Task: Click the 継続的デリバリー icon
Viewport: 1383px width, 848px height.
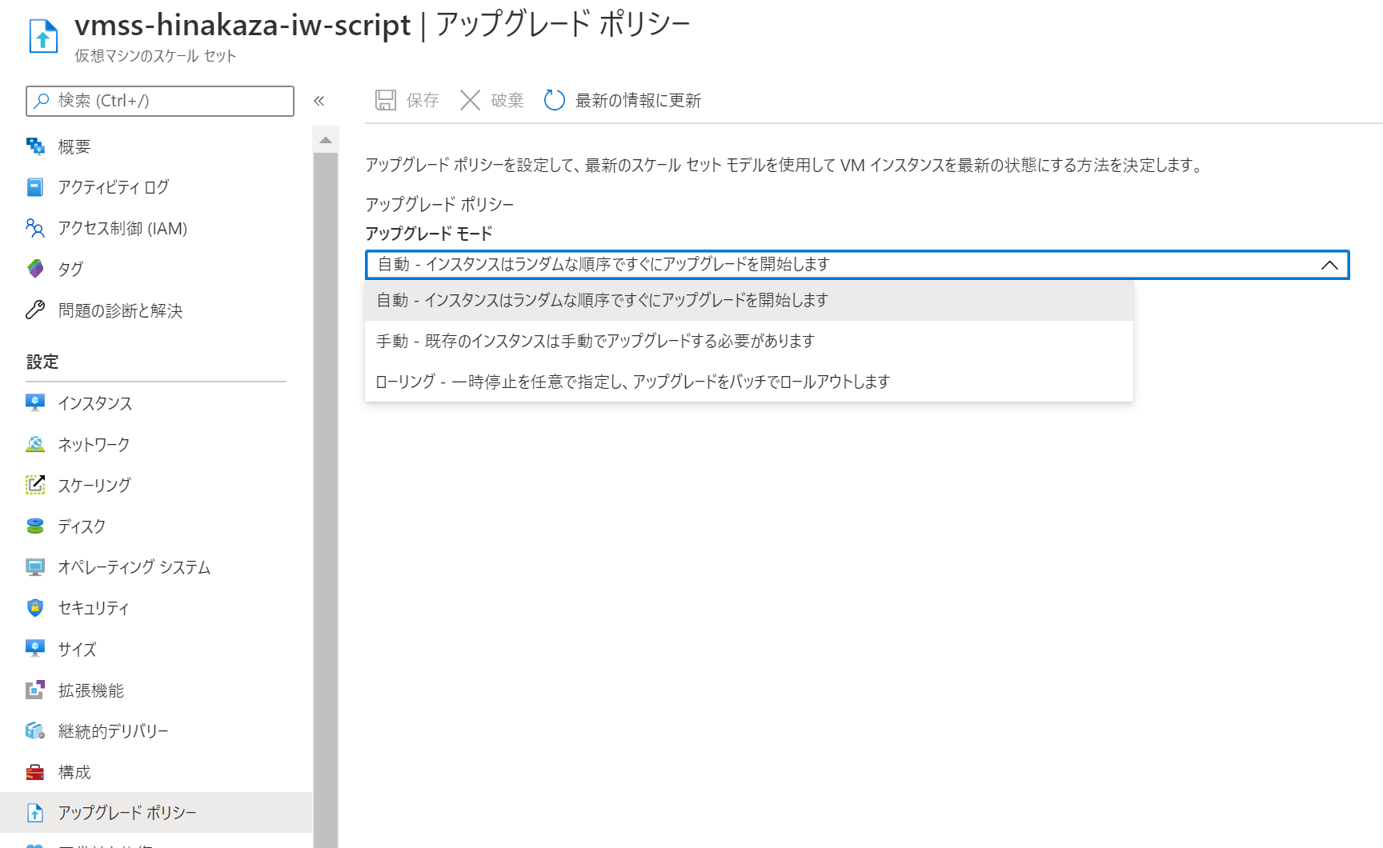Action: click(35, 730)
